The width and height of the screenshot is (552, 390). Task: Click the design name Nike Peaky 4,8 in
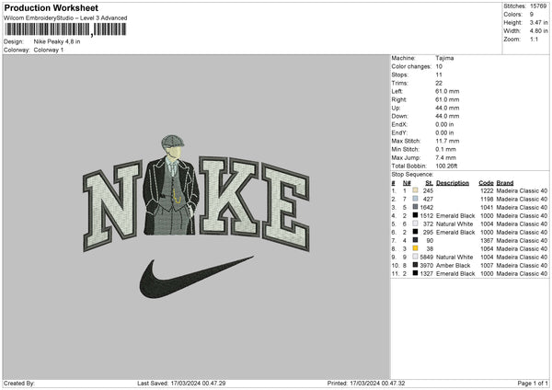click(56, 41)
